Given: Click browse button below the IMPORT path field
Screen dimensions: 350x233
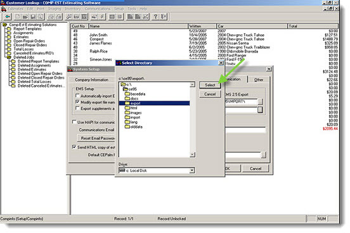Looking at the screenshot, I should pyautogui.click(x=260, y=110).
